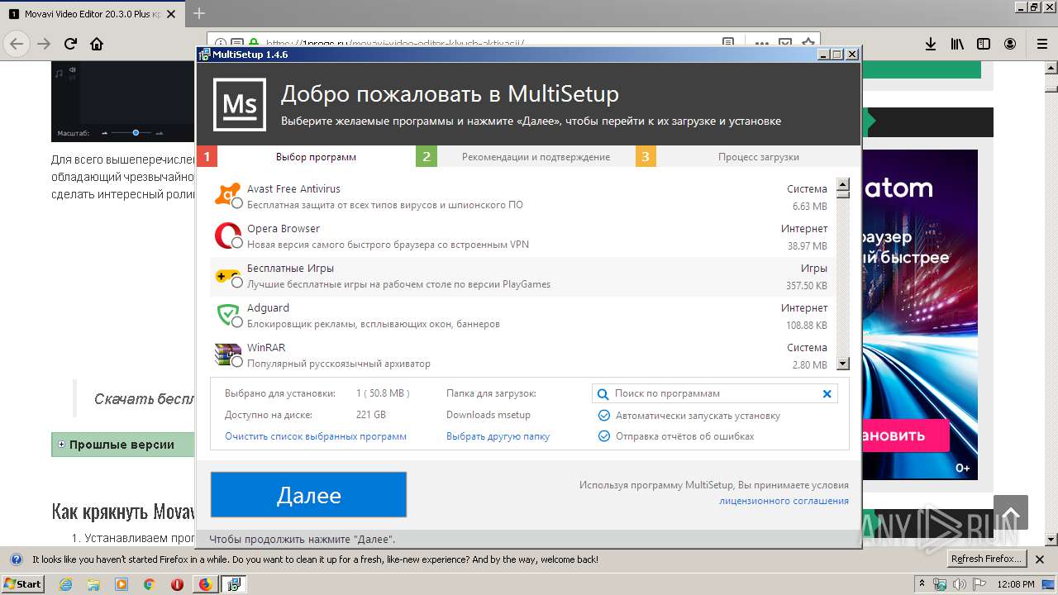Expand Прошлые версии section on webpage

(x=61, y=445)
